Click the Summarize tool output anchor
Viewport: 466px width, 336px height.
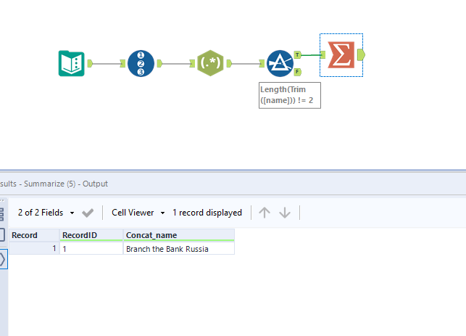pos(361,55)
